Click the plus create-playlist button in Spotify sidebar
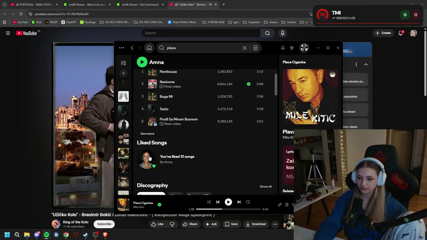Image resolution: width=427 pixels, height=240 pixels. point(123,73)
